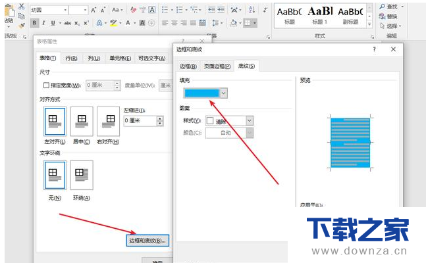Select 无 text wrapping option
This screenshot has height=263, width=426.
click(x=55, y=175)
